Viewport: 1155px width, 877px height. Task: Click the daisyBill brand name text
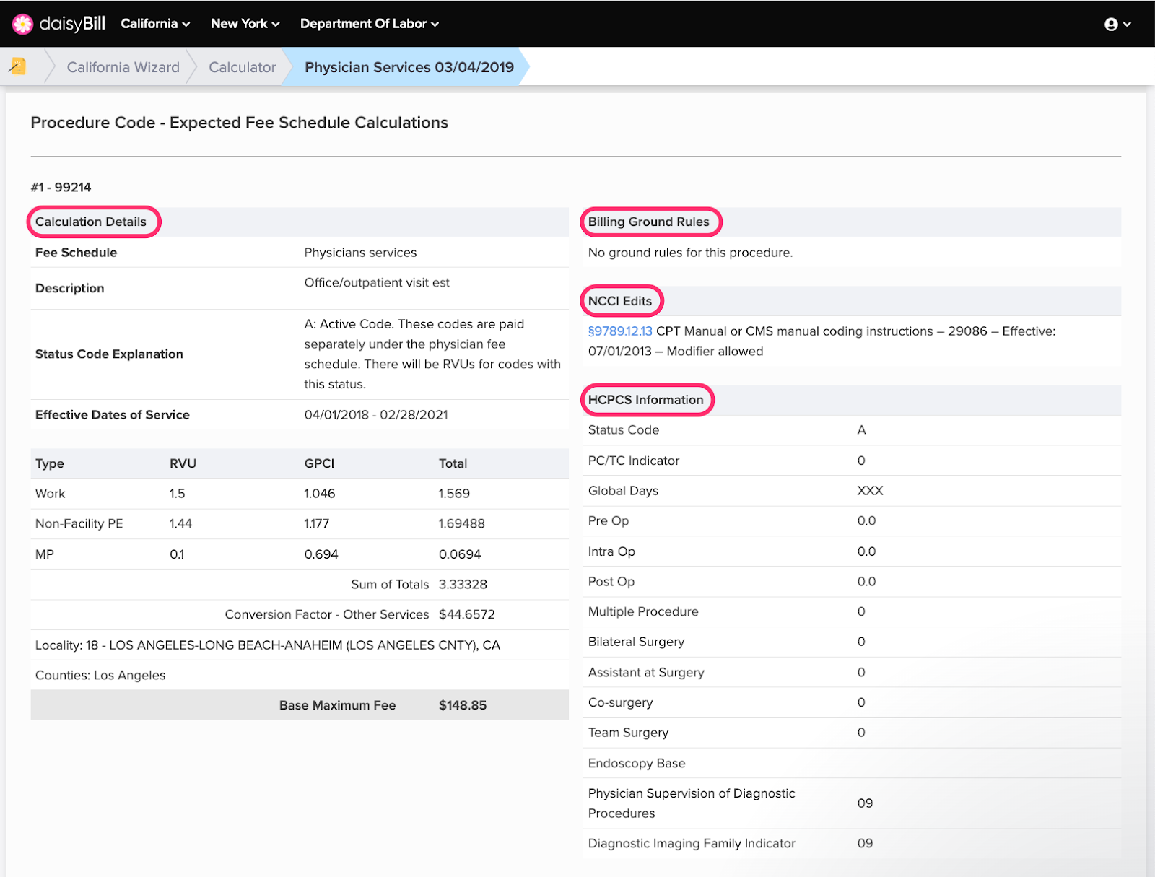(x=72, y=24)
